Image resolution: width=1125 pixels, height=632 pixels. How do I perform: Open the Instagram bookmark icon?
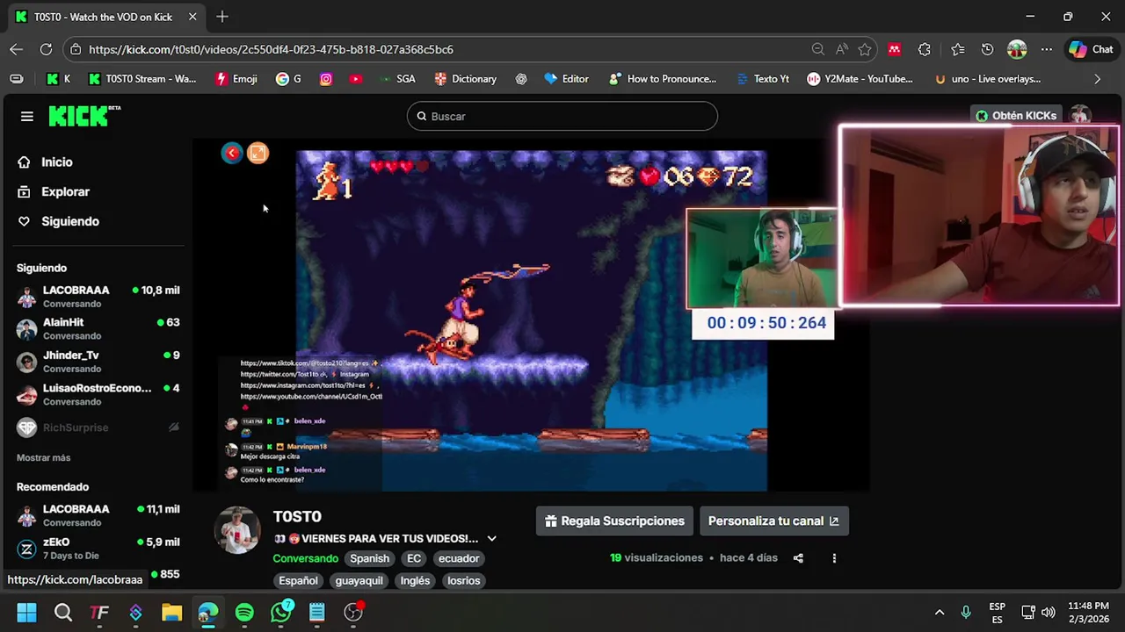(x=326, y=79)
